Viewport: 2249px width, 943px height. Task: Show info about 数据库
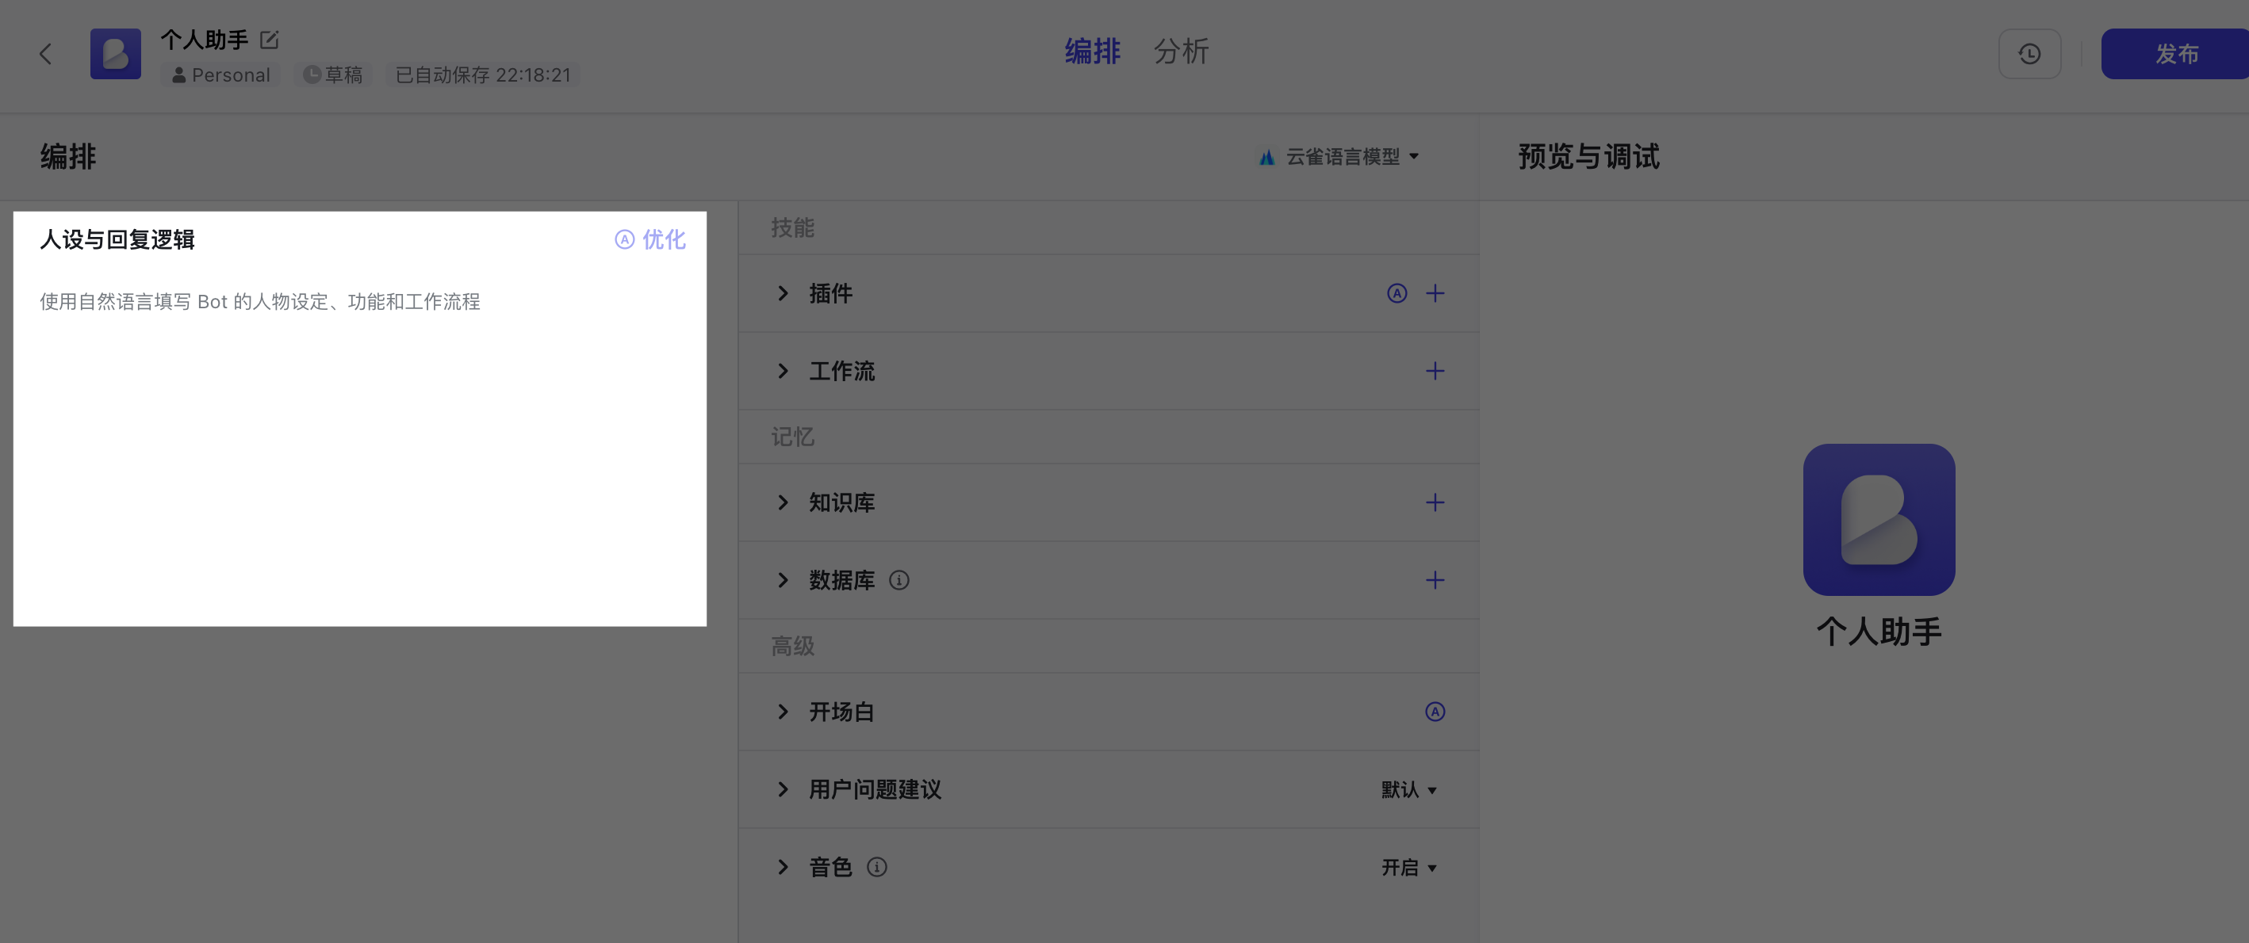899,581
